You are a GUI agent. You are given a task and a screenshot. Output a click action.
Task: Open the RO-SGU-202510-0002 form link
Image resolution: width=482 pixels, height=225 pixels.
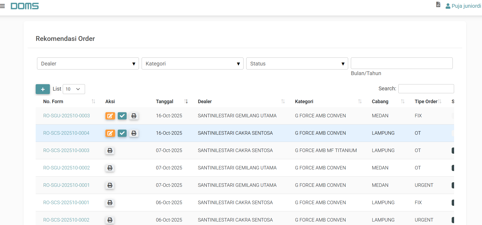coord(67,168)
